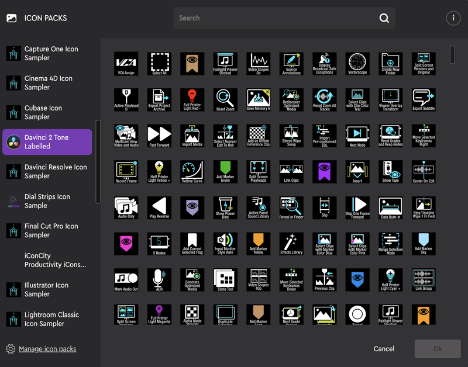The height and width of the screenshot is (367, 468).
Task: Pick the Show Power Bins icon
Action: tap(225, 208)
